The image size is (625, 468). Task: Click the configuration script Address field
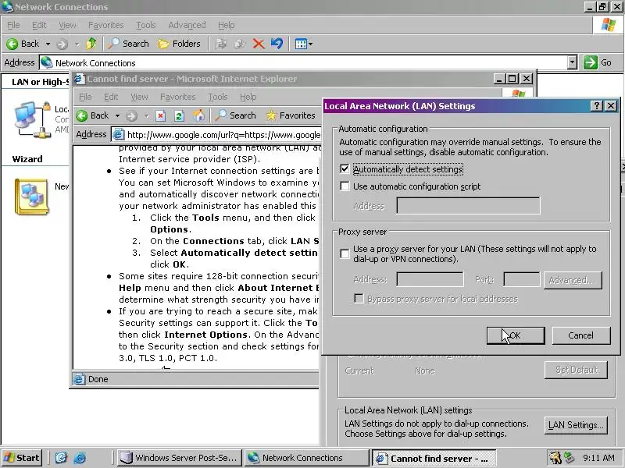click(x=468, y=206)
